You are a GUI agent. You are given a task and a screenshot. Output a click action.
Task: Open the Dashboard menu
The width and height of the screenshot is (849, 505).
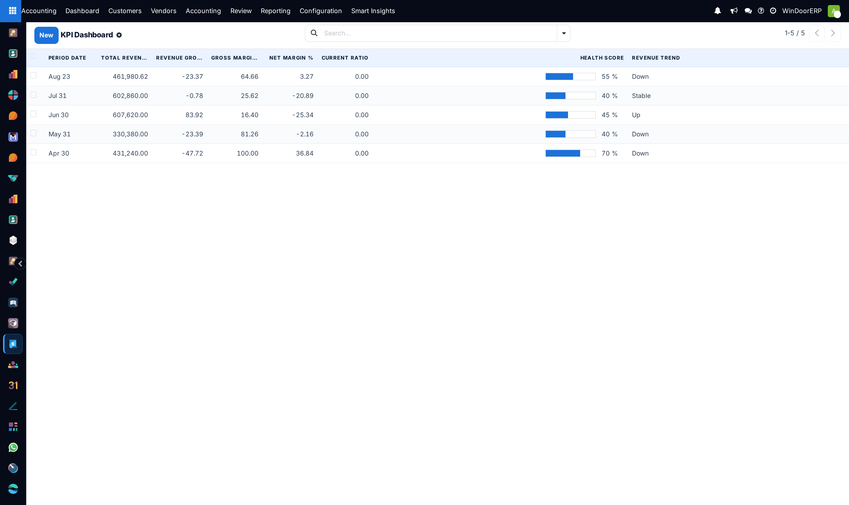click(82, 11)
